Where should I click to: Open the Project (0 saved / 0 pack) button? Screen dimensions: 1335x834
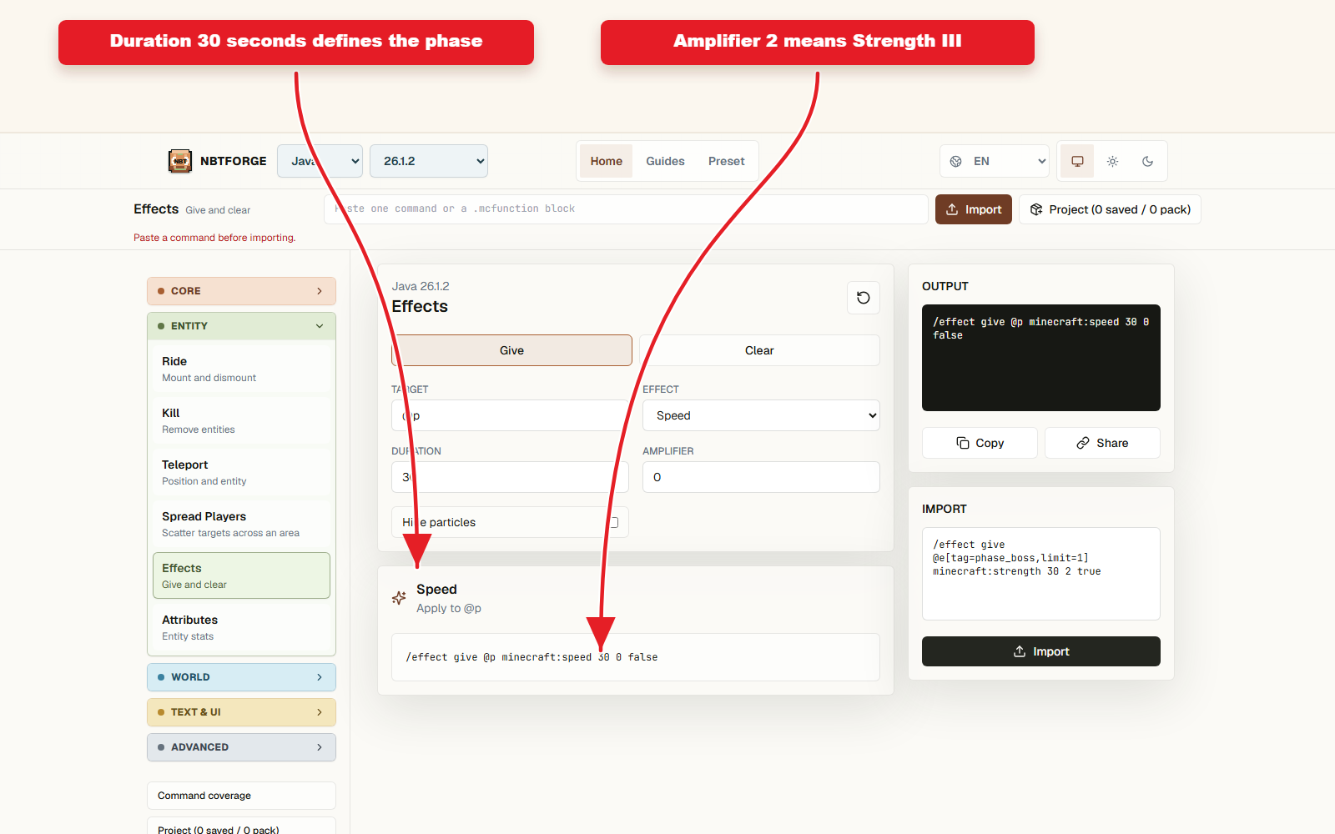point(1110,209)
